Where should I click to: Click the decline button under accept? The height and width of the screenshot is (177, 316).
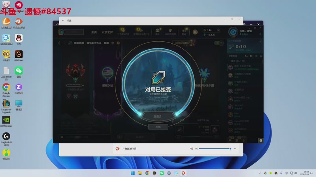point(158,127)
